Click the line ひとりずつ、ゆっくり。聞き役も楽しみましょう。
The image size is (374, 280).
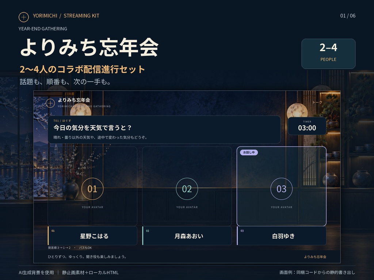87,257
